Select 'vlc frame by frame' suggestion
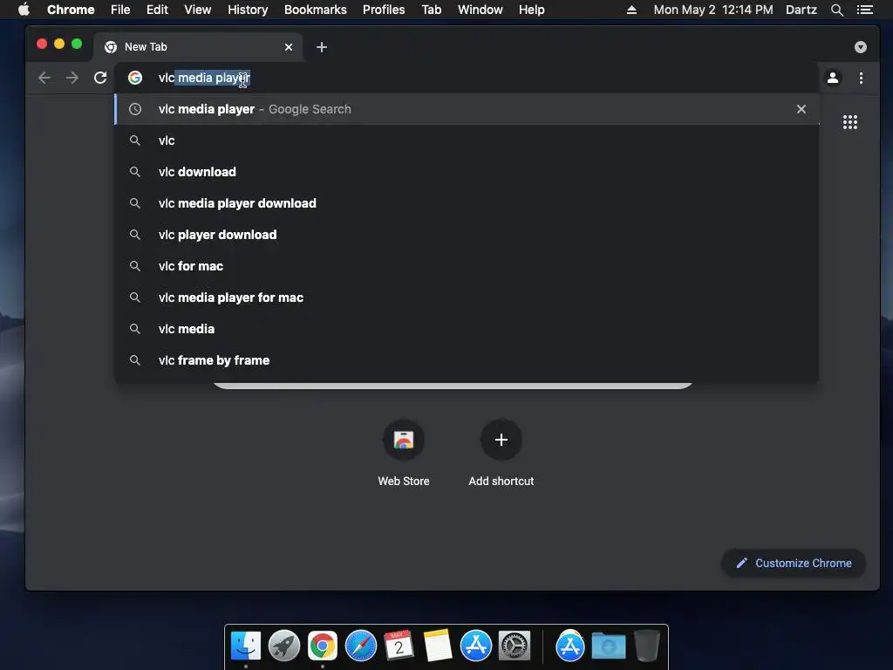The height and width of the screenshot is (670, 893). pyautogui.click(x=467, y=360)
